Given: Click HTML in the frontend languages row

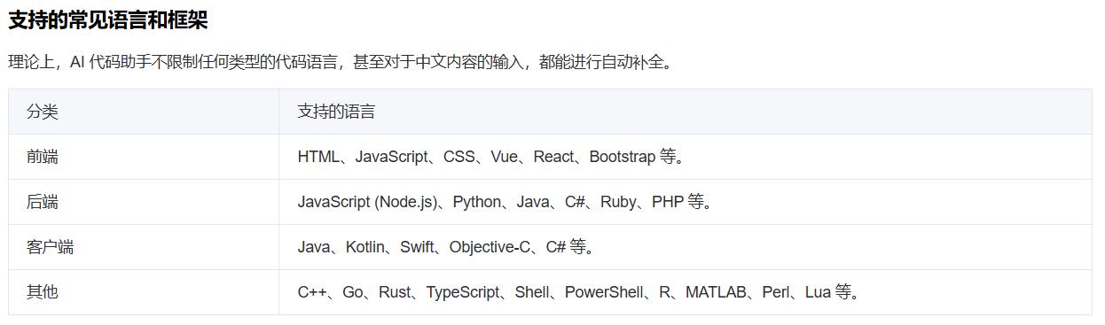Looking at the screenshot, I should (318, 157).
